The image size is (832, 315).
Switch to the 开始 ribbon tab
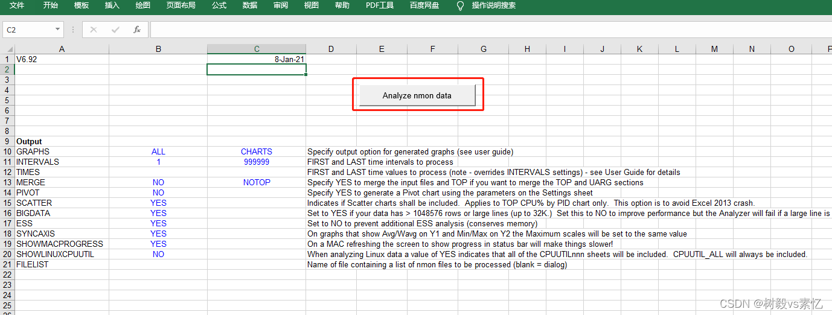[51, 5]
